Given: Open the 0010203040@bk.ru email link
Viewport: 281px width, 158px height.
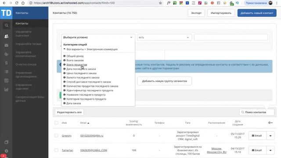Looking at the screenshot, I should click(92, 136).
